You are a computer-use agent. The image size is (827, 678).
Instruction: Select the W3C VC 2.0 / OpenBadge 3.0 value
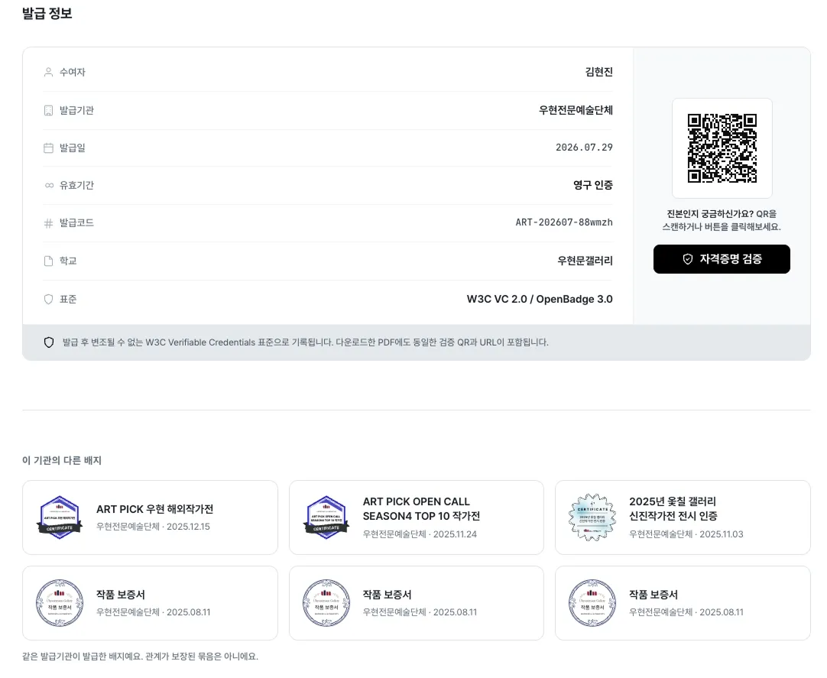(x=540, y=299)
